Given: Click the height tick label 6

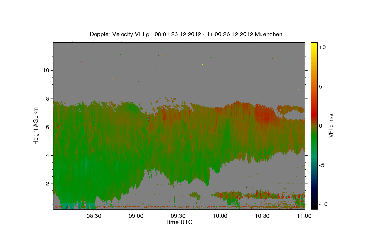Looking at the screenshot, I should click(48, 127).
